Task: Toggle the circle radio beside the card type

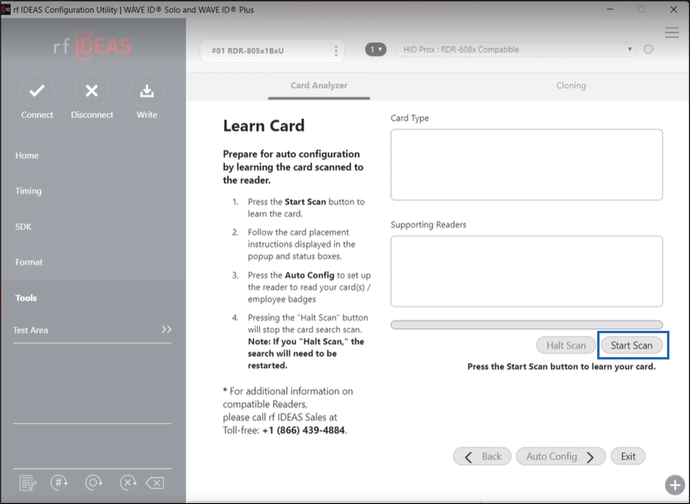Action: [x=648, y=49]
